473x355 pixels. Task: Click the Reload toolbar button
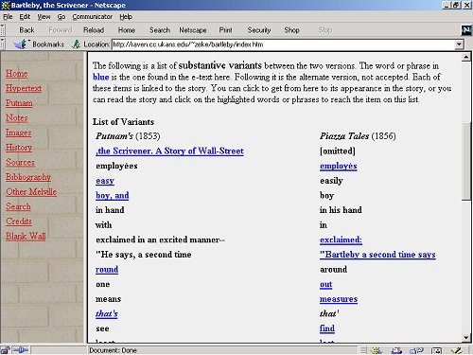[94, 30]
